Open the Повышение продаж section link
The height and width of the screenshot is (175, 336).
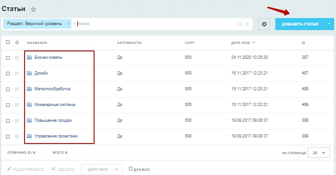53,120
